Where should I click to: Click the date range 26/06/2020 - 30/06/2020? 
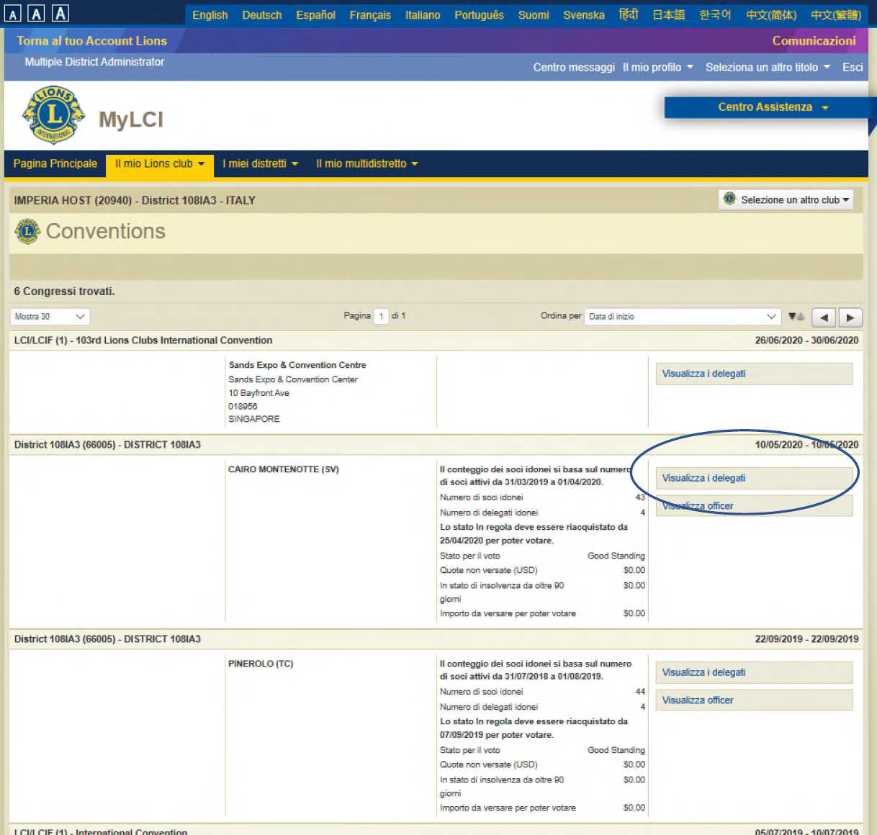[x=806, y=340]
